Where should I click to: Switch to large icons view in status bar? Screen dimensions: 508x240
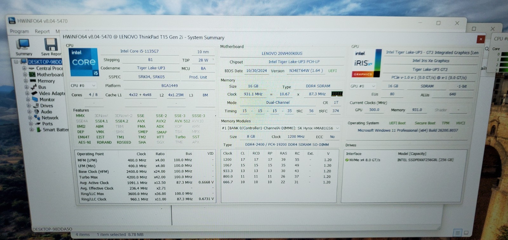[x=466, y=233]
